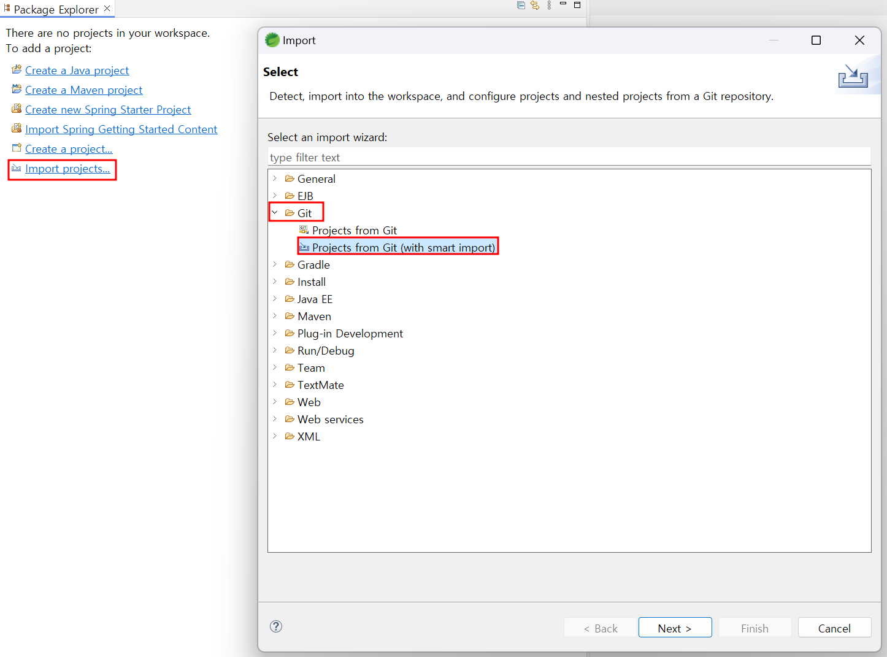Click the Spring Starter Project icon
Screen dimensions: 887x657
click(x=17, y=109)
